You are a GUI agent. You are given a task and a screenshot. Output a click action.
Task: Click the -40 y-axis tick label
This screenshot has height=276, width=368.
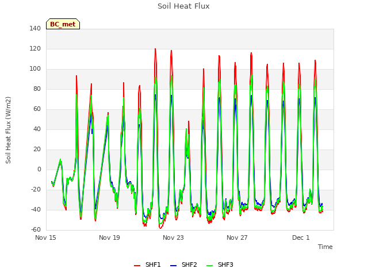(x=36, y=209)
